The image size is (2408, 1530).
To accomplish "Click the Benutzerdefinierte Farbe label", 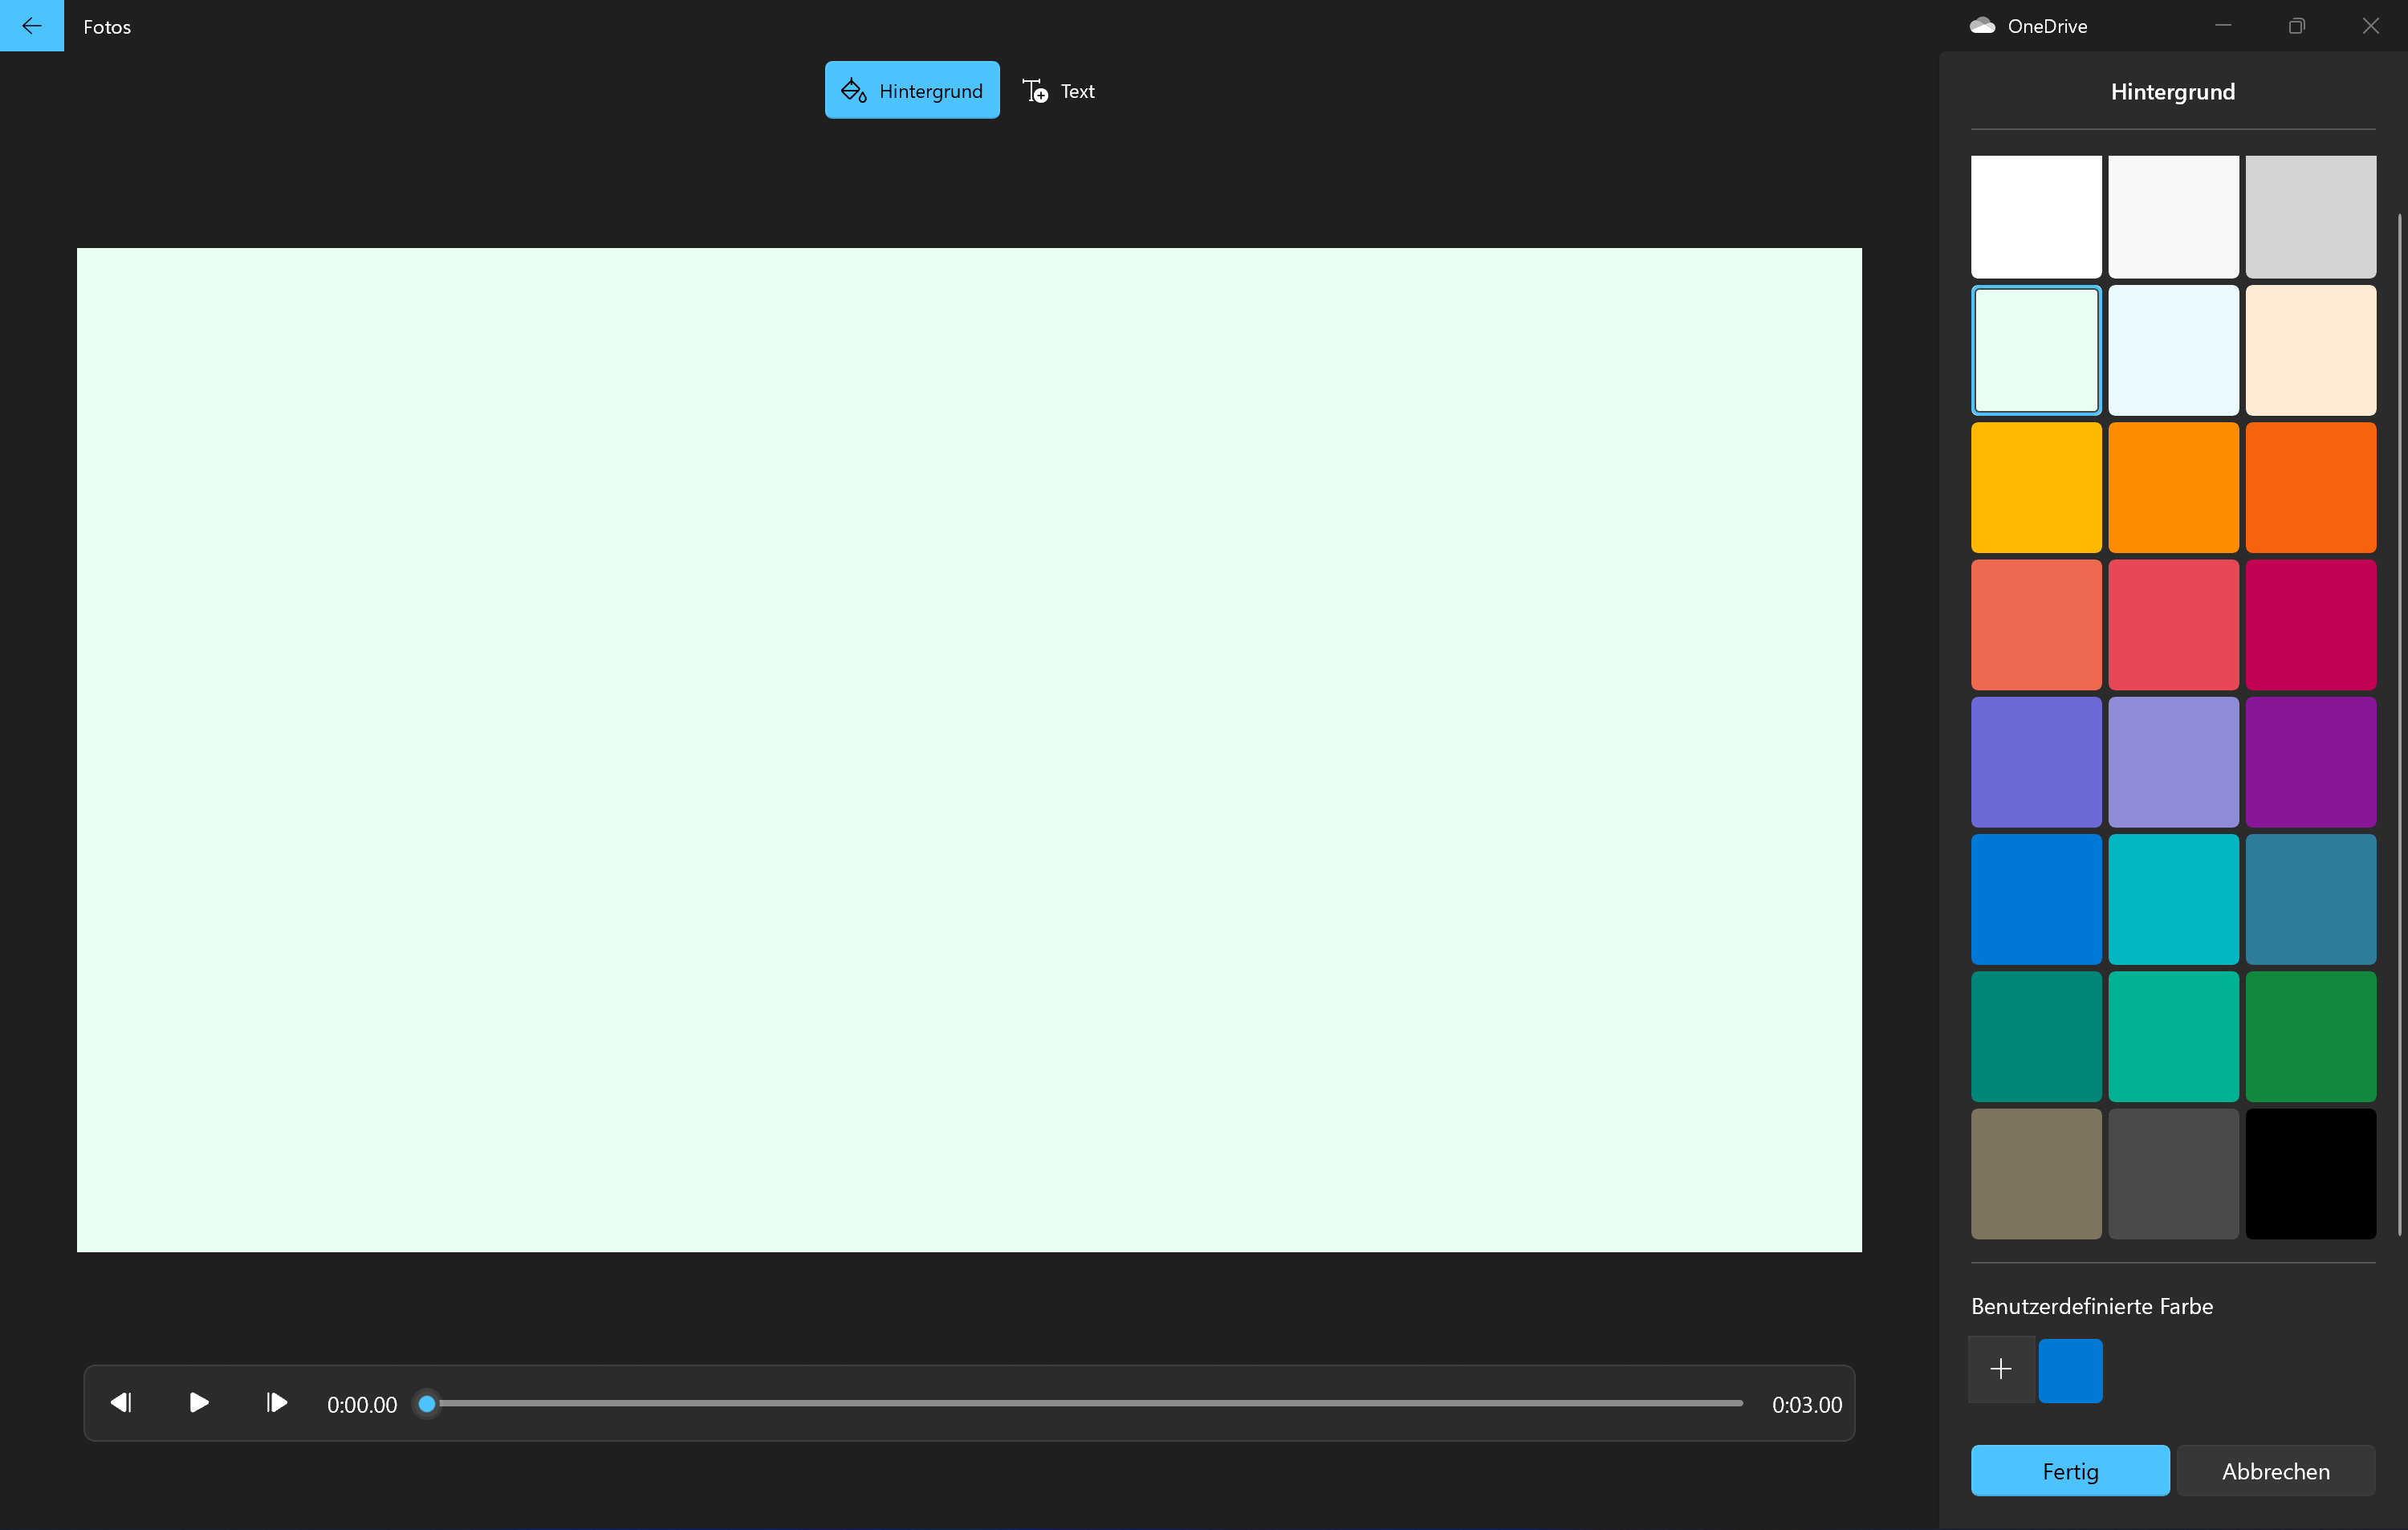I will point(2092,1306).
